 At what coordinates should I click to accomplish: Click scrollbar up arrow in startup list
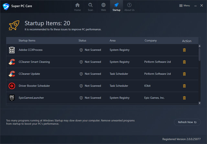(200, 46)
